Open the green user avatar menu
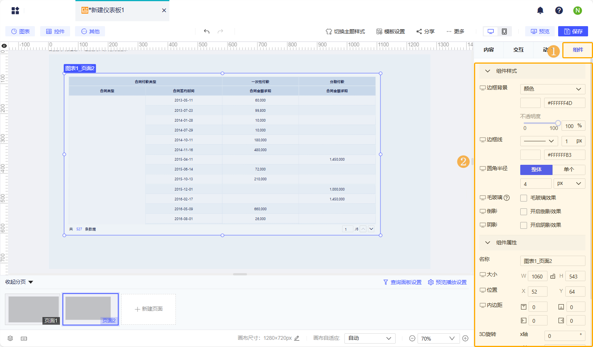This screenshot has height=347, width=593. coord(577,11)
